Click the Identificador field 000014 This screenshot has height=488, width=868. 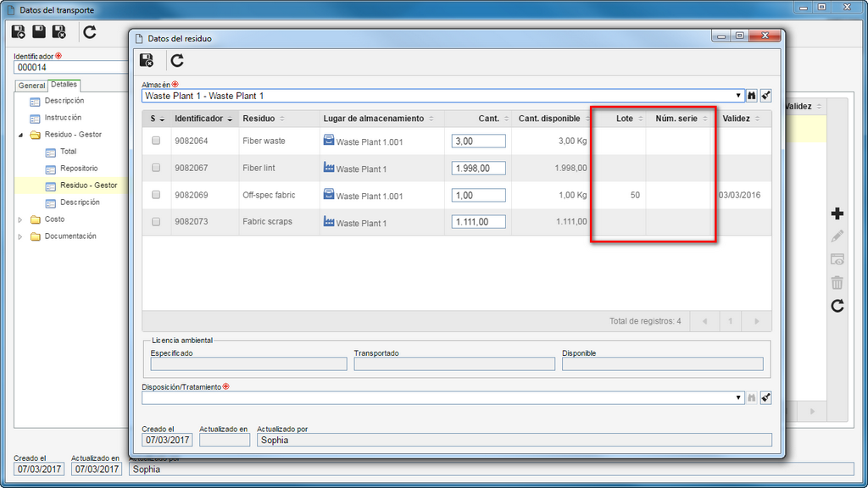point(71,68)
